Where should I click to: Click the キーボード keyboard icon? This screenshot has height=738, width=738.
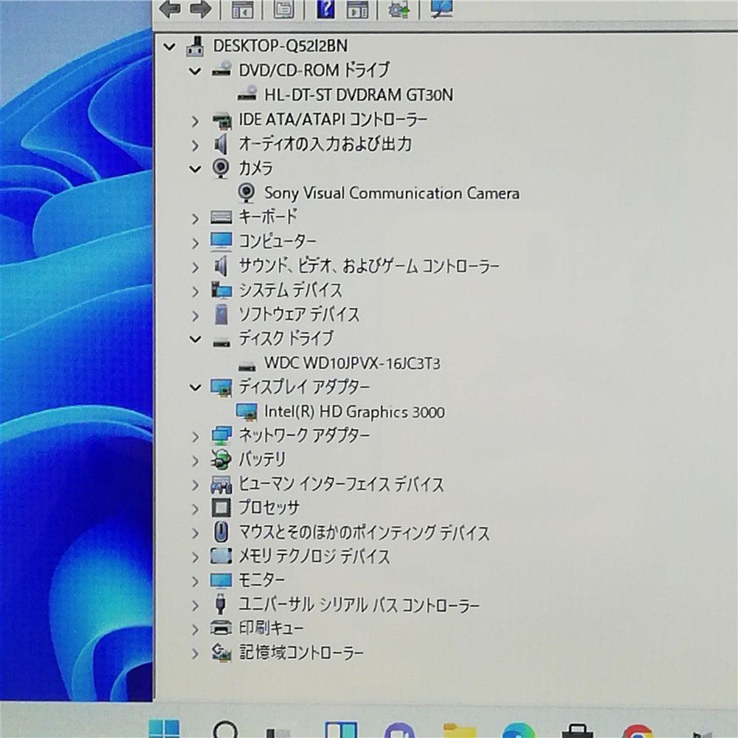point(221,218)
